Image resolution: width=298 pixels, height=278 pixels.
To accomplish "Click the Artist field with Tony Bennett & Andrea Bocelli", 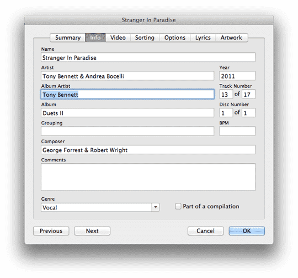I will (x=127, y=76).
